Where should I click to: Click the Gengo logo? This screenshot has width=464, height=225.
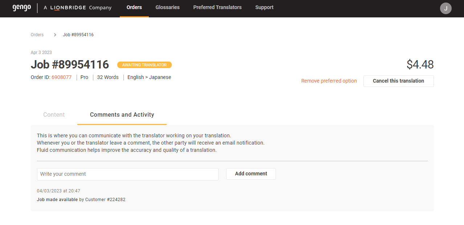pyautogui.click(x=22, y=8)
